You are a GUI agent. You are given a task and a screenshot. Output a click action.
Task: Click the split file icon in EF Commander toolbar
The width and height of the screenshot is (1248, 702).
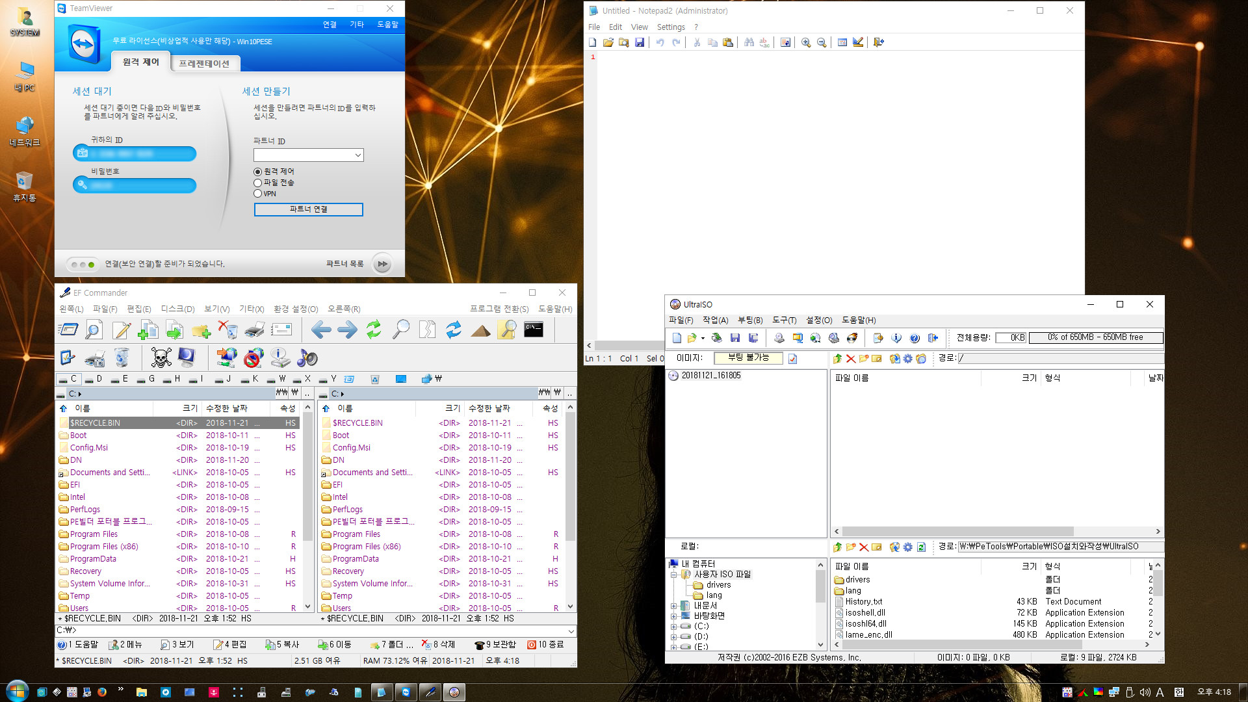point(427,330)
